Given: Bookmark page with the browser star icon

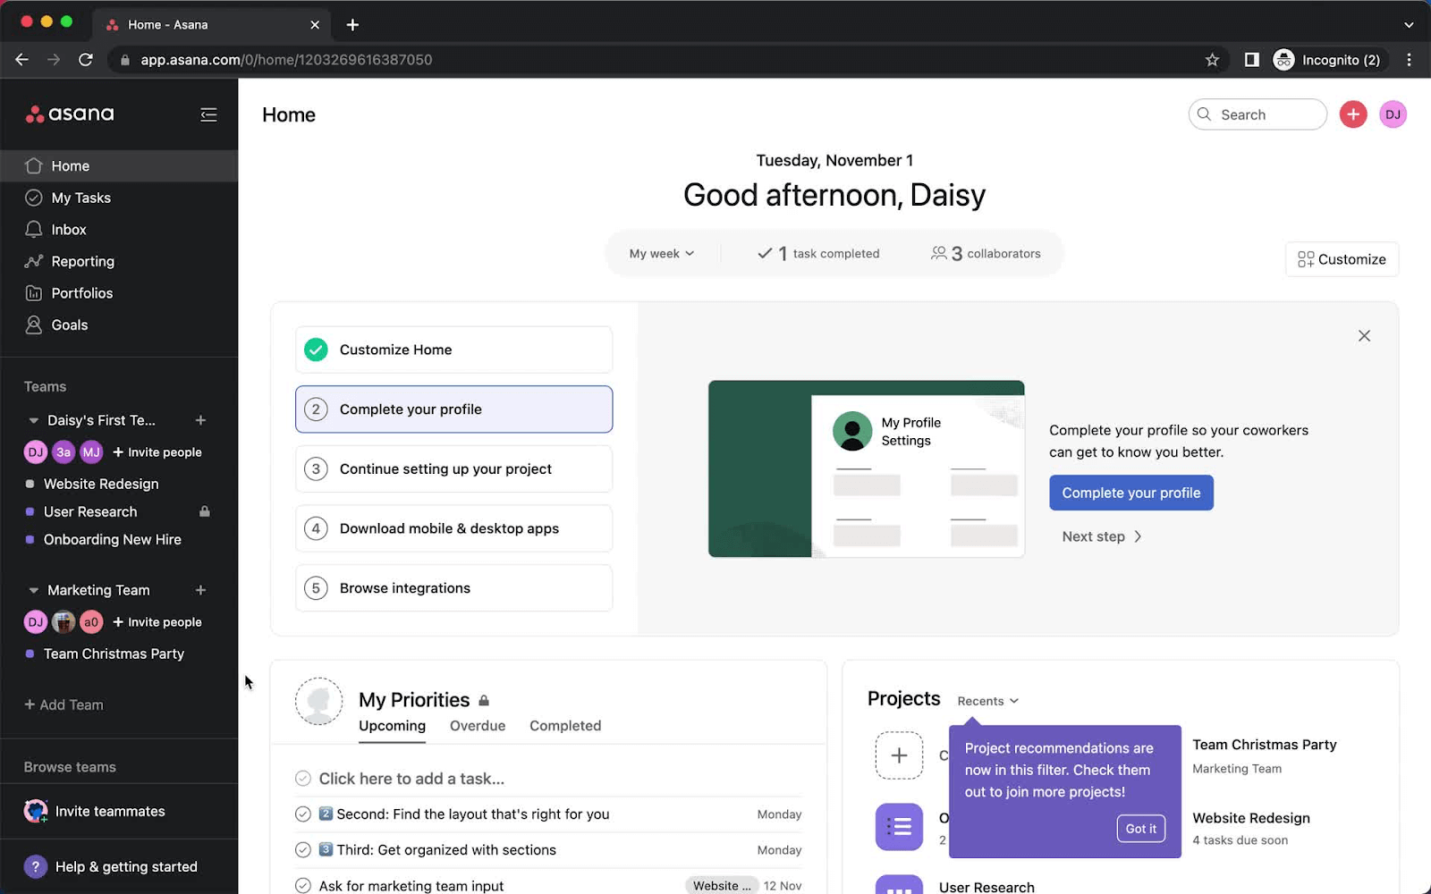Looking at the screenshot, I should point(1212,60).
